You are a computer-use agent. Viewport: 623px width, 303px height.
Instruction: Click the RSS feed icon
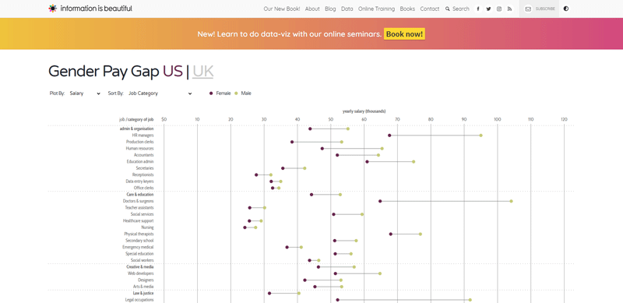pos(510,9)
